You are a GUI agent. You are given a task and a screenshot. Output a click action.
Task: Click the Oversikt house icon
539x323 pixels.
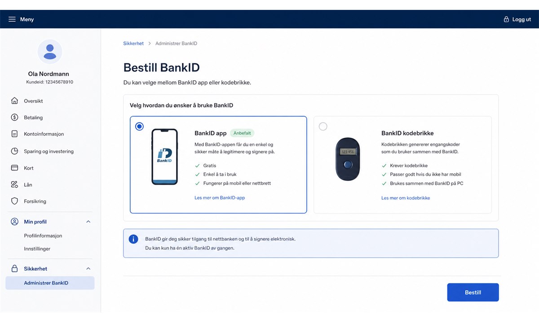click(x=14, y=101)
